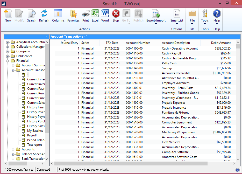Sort by the Account Description column header
The image size is (242, 174).
[x=180, y=43]
